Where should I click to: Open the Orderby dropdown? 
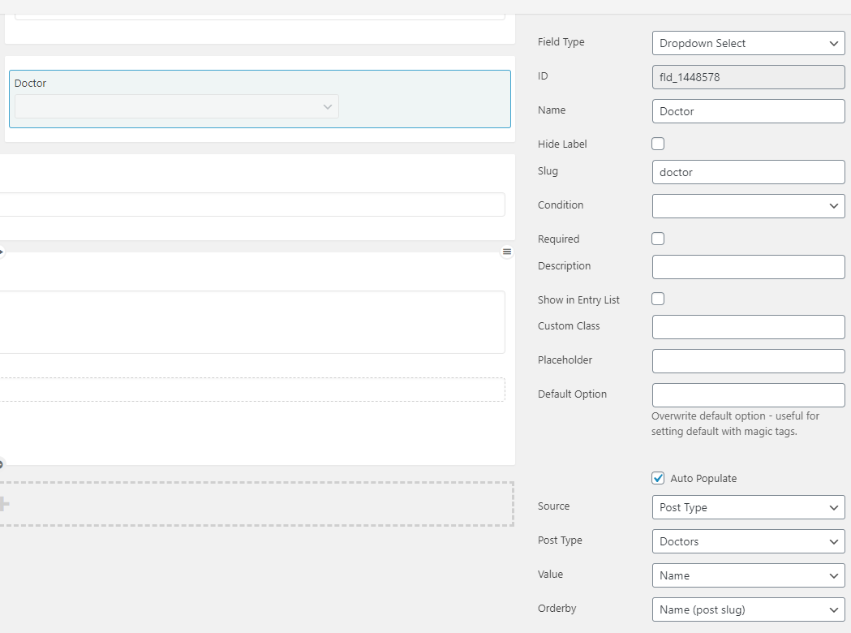point(748,609)
